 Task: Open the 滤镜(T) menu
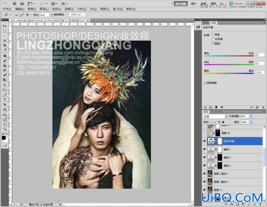69,9
